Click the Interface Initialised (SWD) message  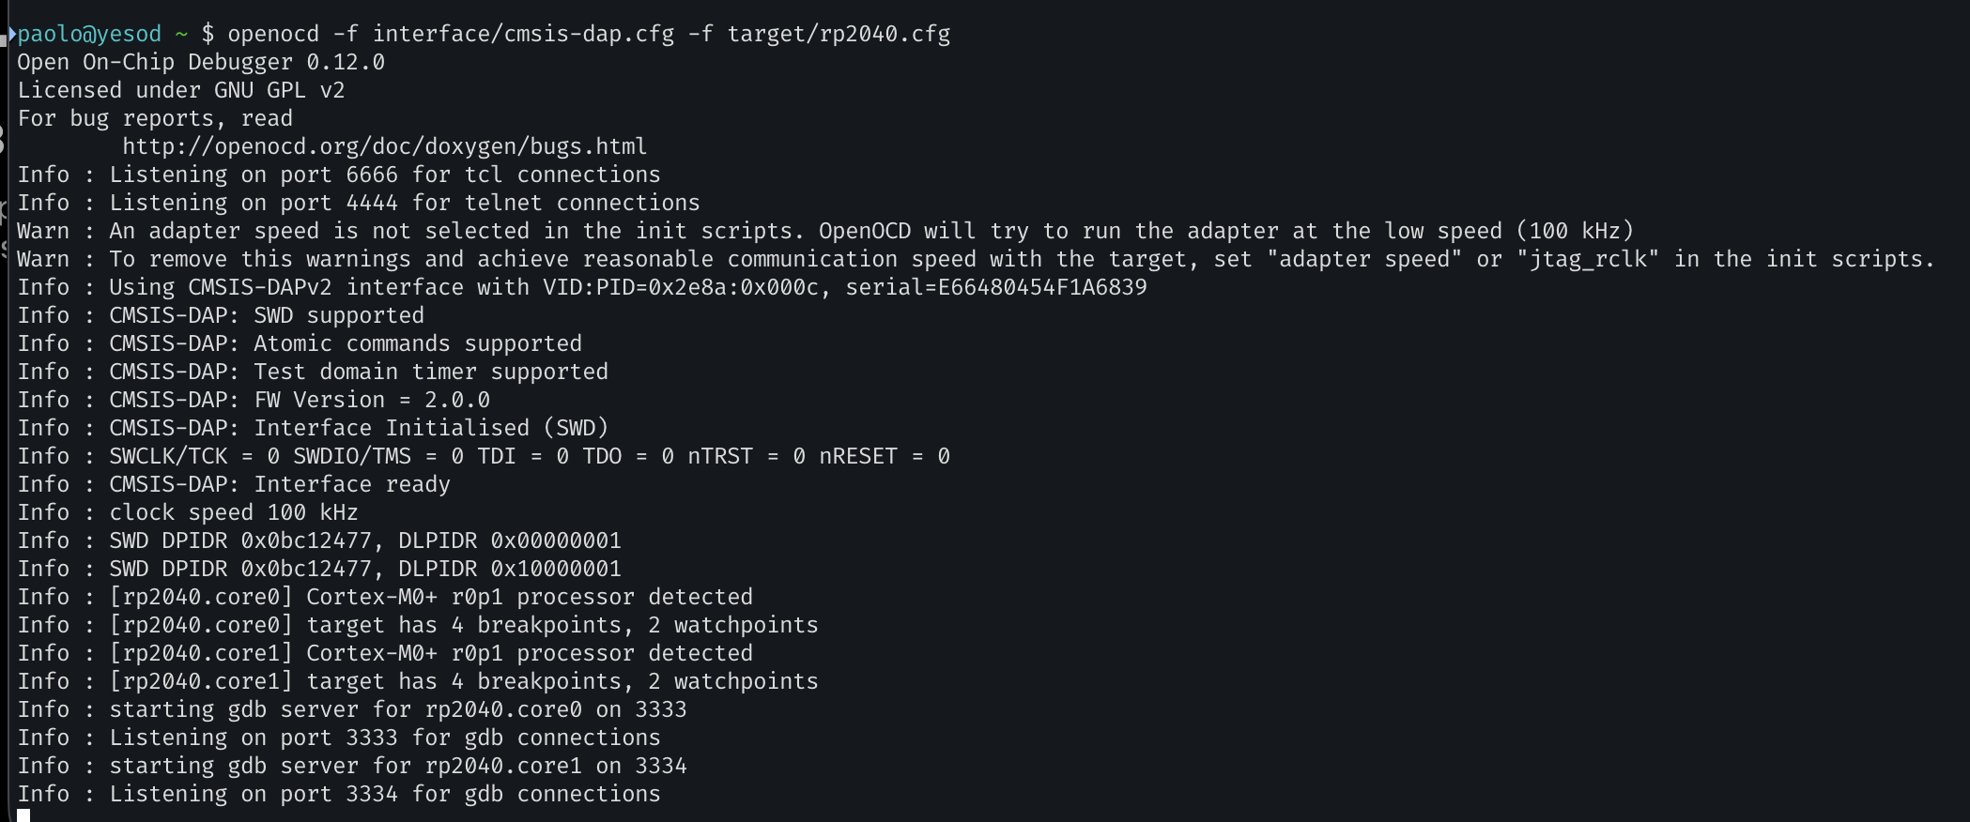(431, 428)
